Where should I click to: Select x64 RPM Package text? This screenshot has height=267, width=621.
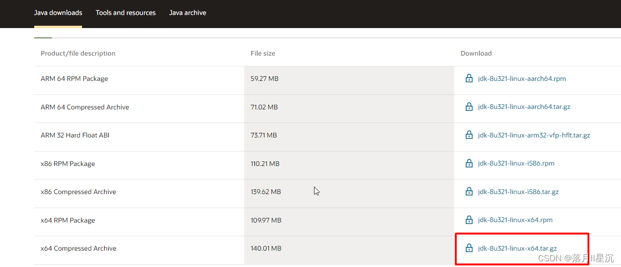pos(68,220)
